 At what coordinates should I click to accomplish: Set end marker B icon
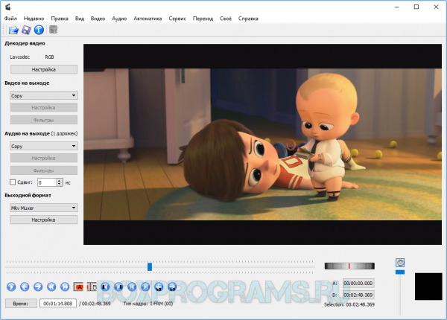point(92,287)
